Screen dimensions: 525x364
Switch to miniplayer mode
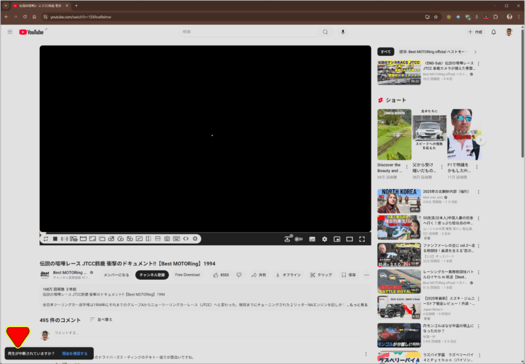(337, 239)
